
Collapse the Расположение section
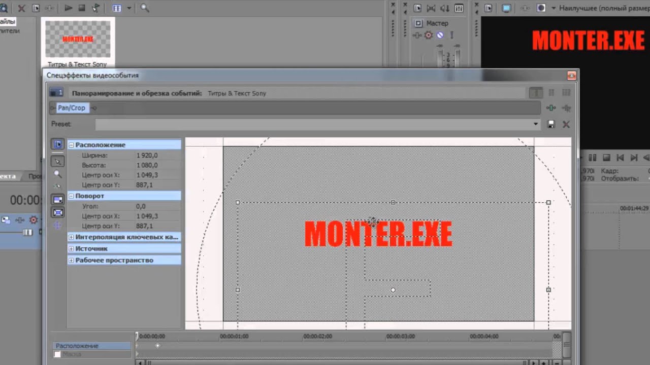[x=71, y=145]
